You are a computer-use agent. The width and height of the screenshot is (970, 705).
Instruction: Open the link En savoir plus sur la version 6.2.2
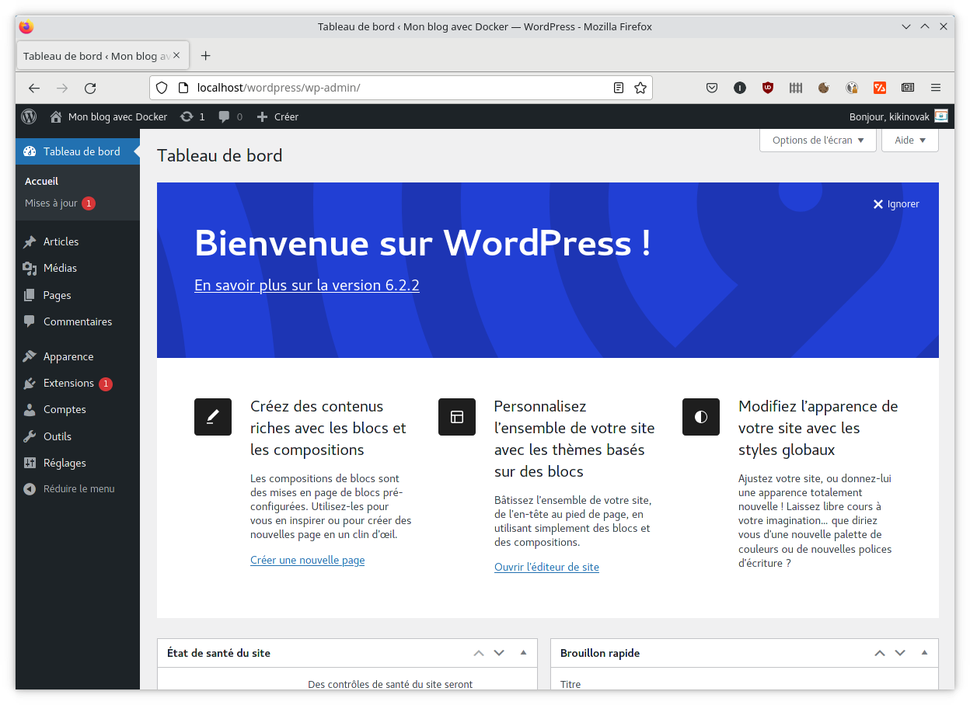click(306, 285)
